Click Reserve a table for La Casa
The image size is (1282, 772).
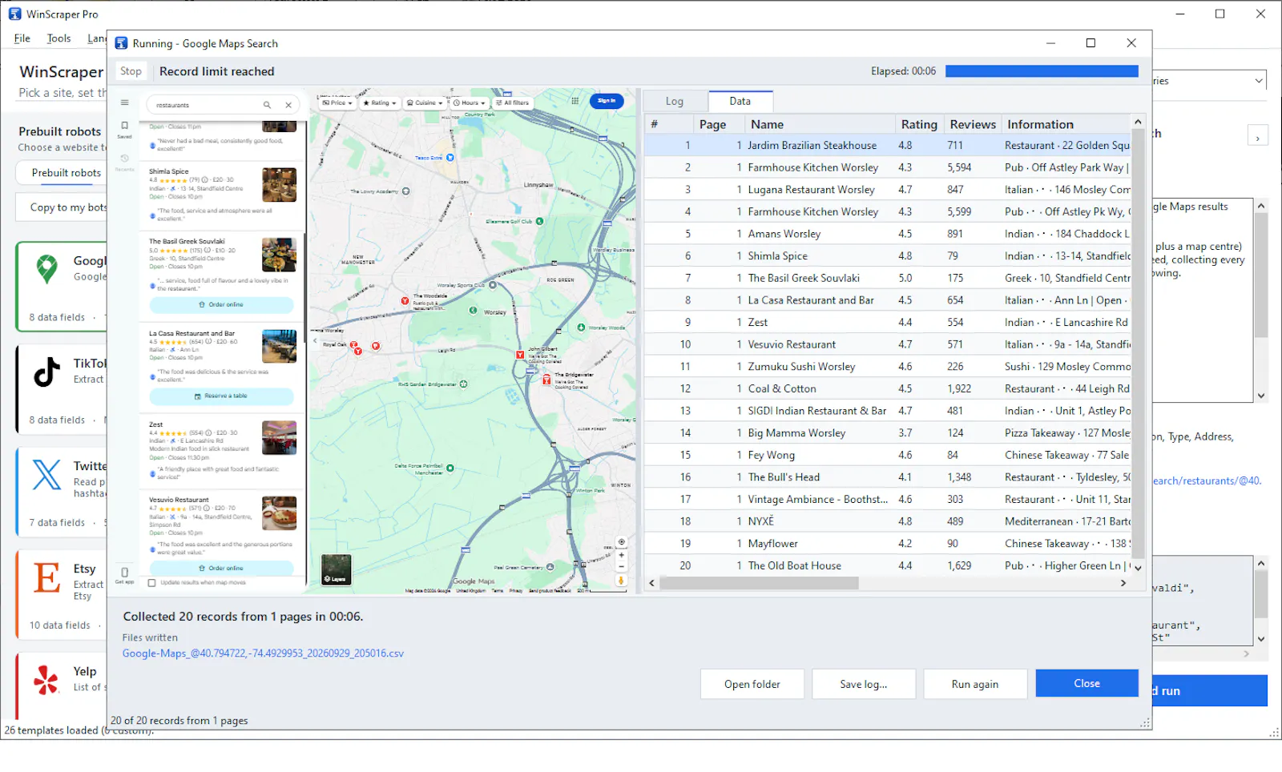pos(221,396)
